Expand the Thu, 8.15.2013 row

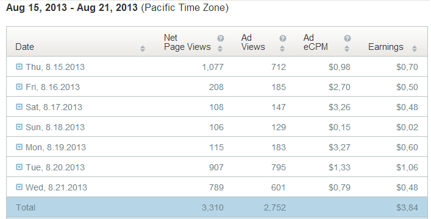click(19, 66)
